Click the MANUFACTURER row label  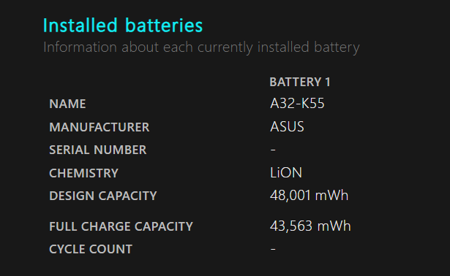(x=100, y=127)
